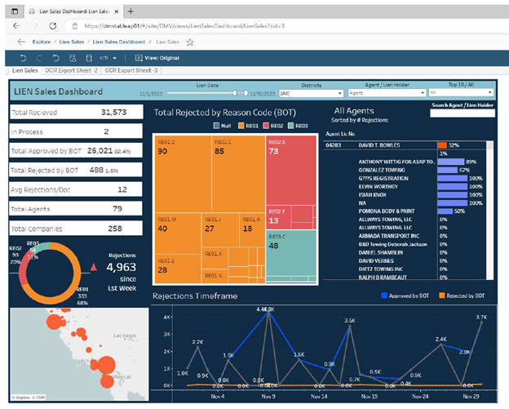Image resolution: width=509 pixels, height=409 pixels.
Task: Open the Districts dropdown
Action: (312, 94)
